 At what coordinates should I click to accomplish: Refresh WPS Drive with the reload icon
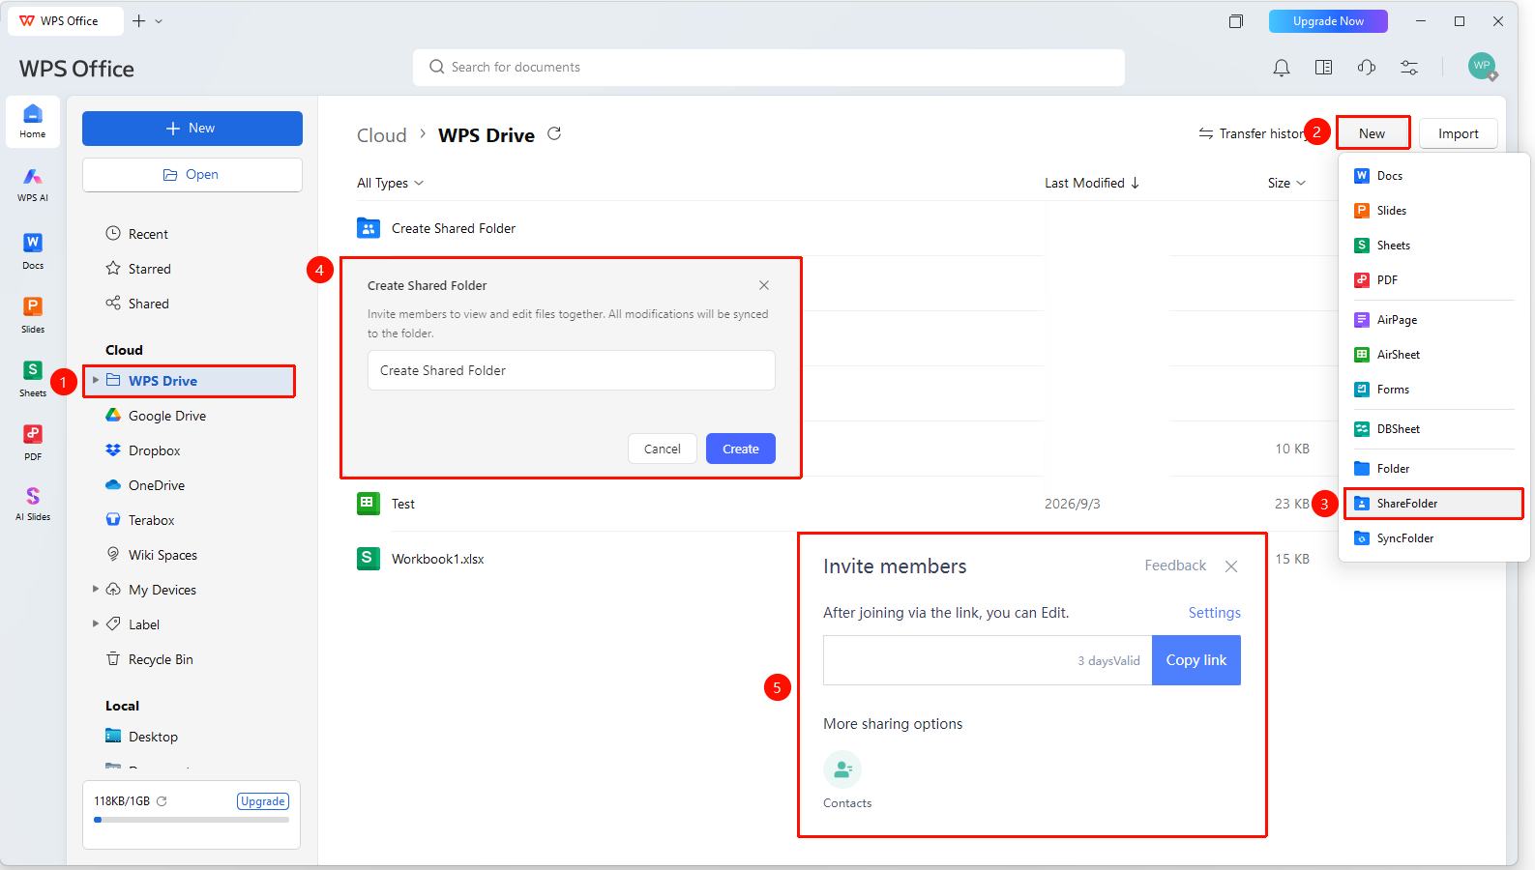tap(554, 133)
